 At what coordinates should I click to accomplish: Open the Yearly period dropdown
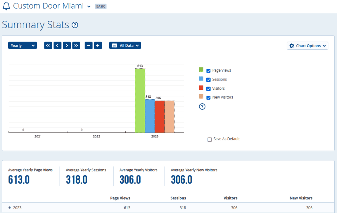pyautogui.click(x=22, y=46)
